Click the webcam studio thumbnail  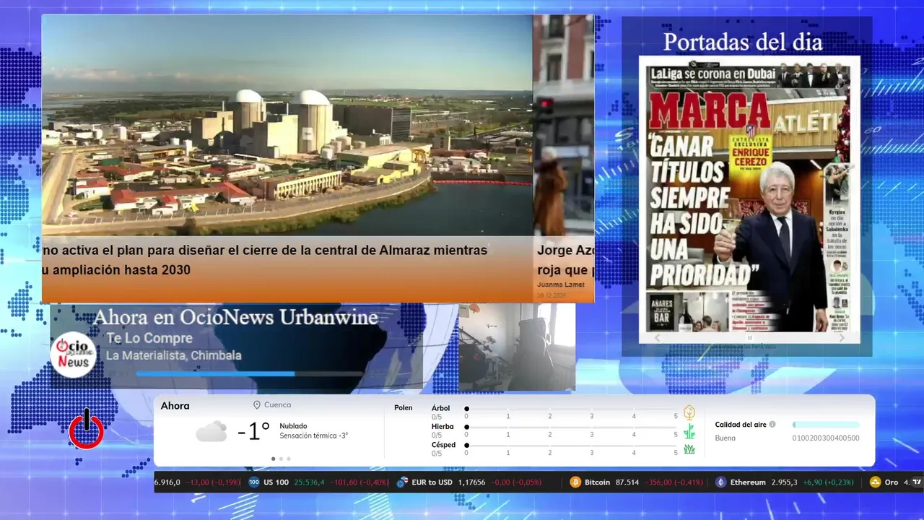(517, 347)
